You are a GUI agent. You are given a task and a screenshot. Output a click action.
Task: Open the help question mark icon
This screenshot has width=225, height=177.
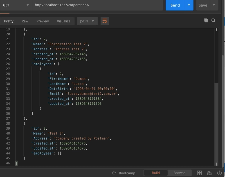[219, 173]
